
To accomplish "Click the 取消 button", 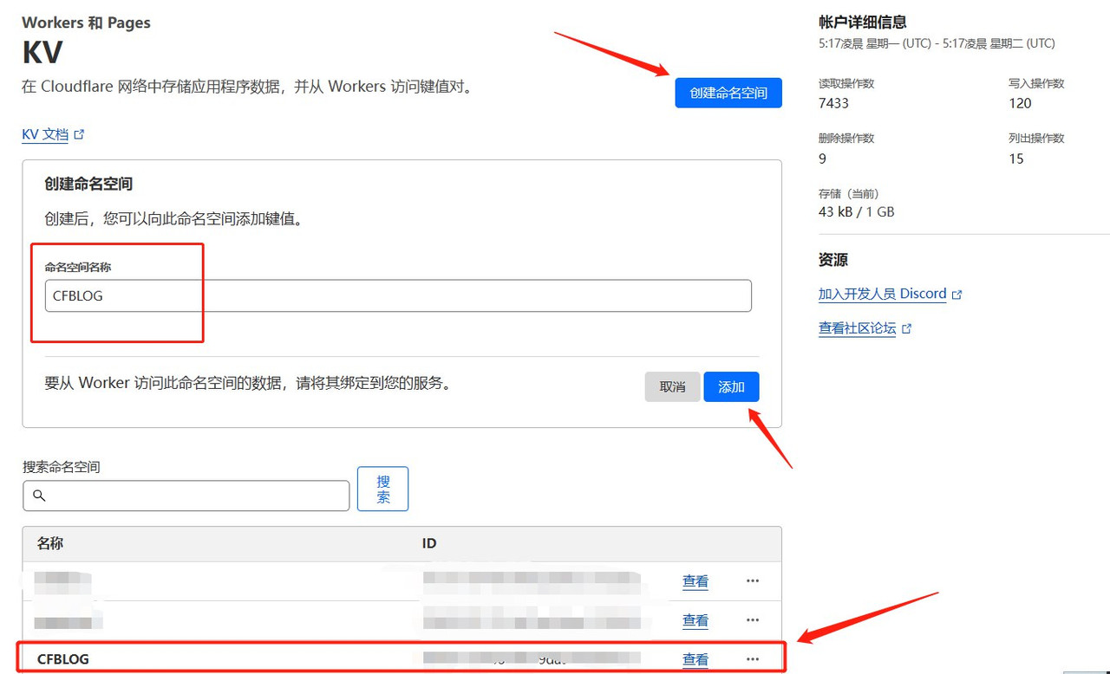I will pyautogui.click(x=672, y=387).
